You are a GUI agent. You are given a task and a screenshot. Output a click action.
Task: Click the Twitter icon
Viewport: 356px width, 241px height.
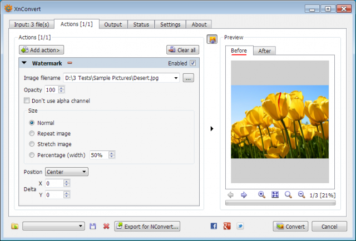[x=240, y=226]
